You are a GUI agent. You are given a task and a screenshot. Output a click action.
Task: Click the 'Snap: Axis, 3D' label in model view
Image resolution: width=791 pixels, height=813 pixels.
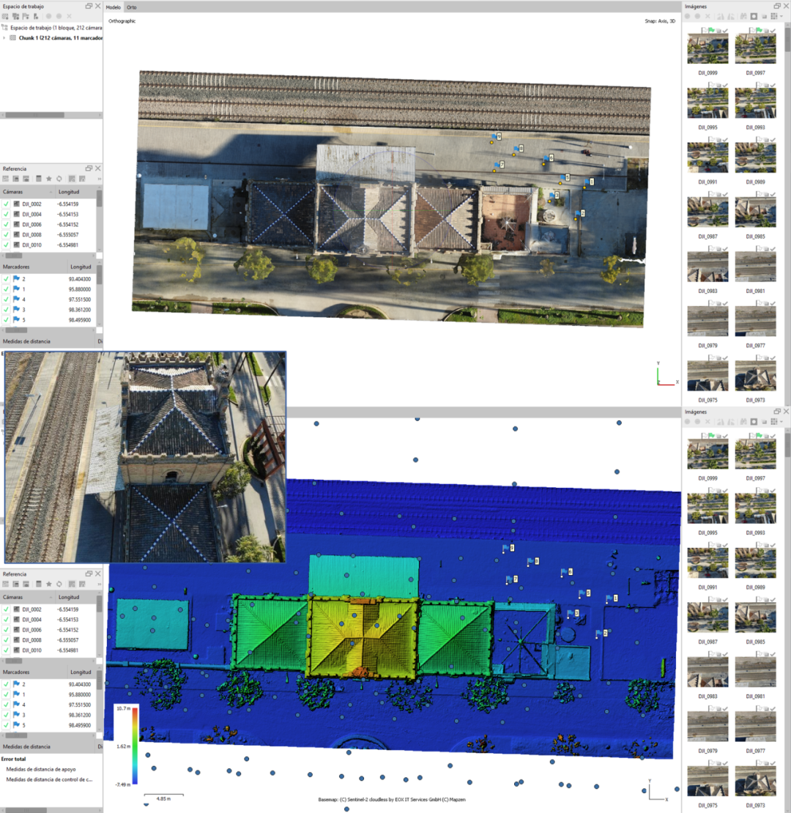(660, 21)
